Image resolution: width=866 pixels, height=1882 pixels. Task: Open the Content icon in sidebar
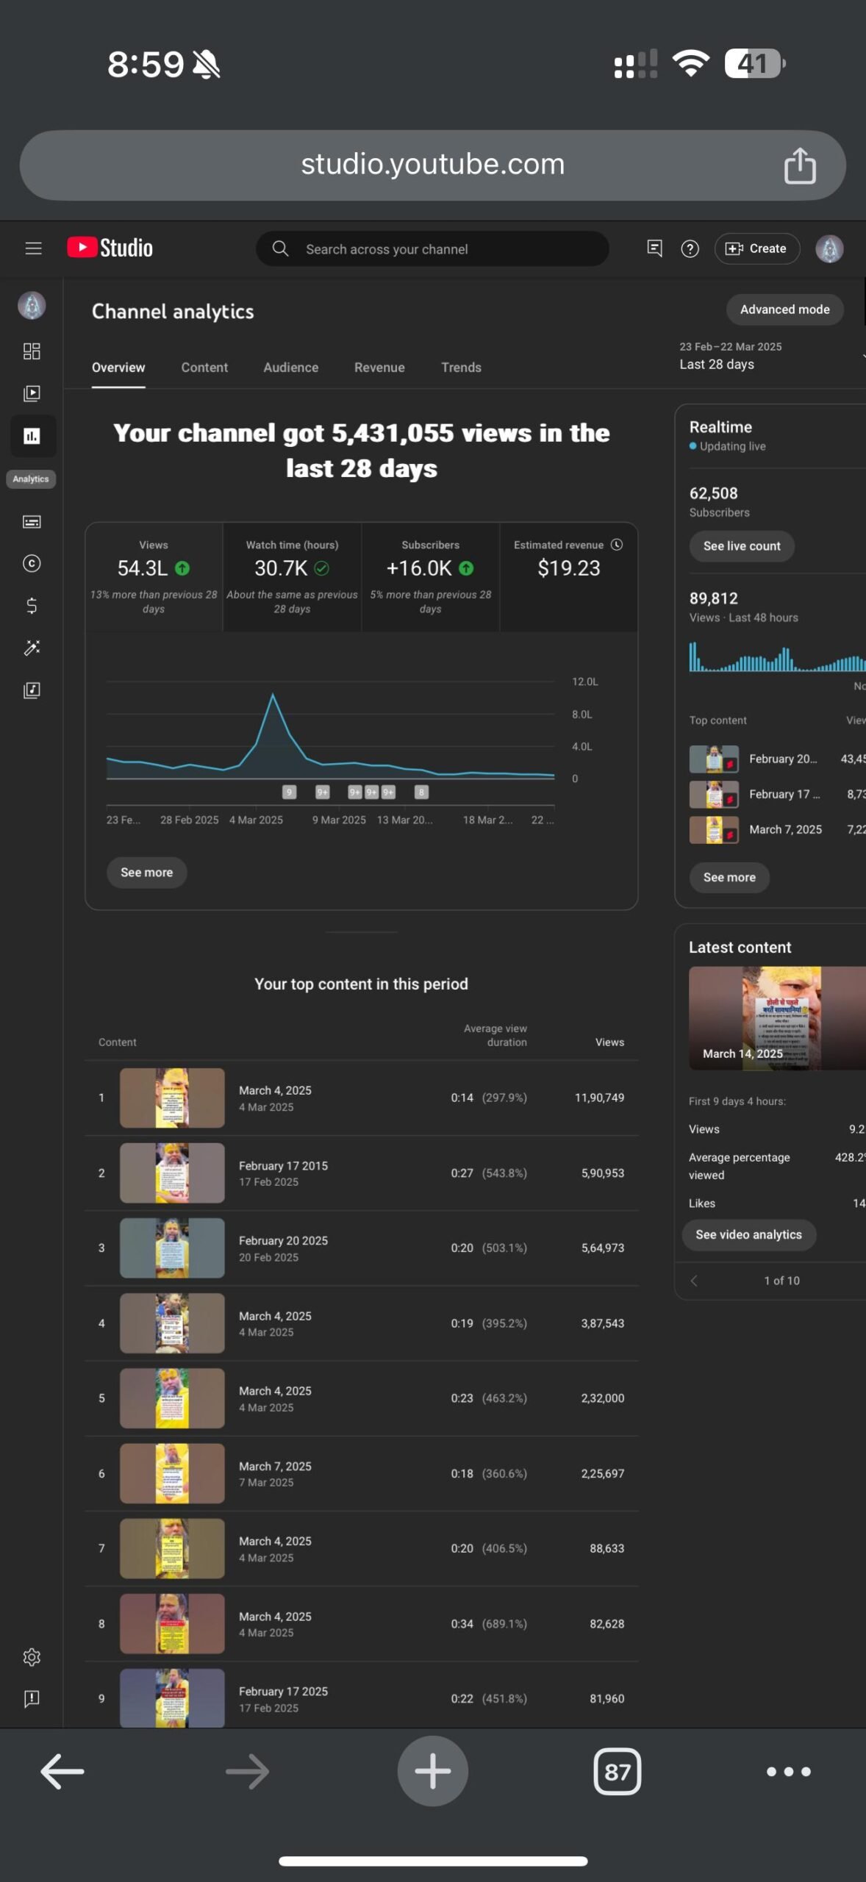click(32, 393)
